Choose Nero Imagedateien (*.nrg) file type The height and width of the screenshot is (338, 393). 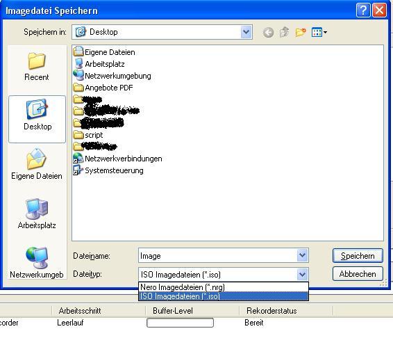pyautogui.click(x=224, y=287)
